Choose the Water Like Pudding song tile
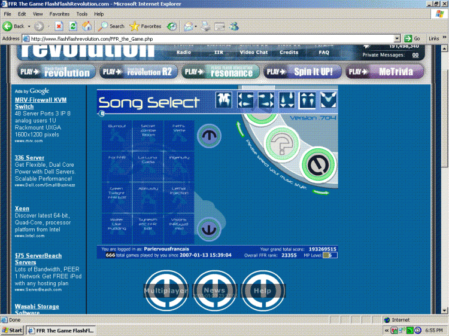The width and height of the screenshot is (449, 336). tap(117, 228)
